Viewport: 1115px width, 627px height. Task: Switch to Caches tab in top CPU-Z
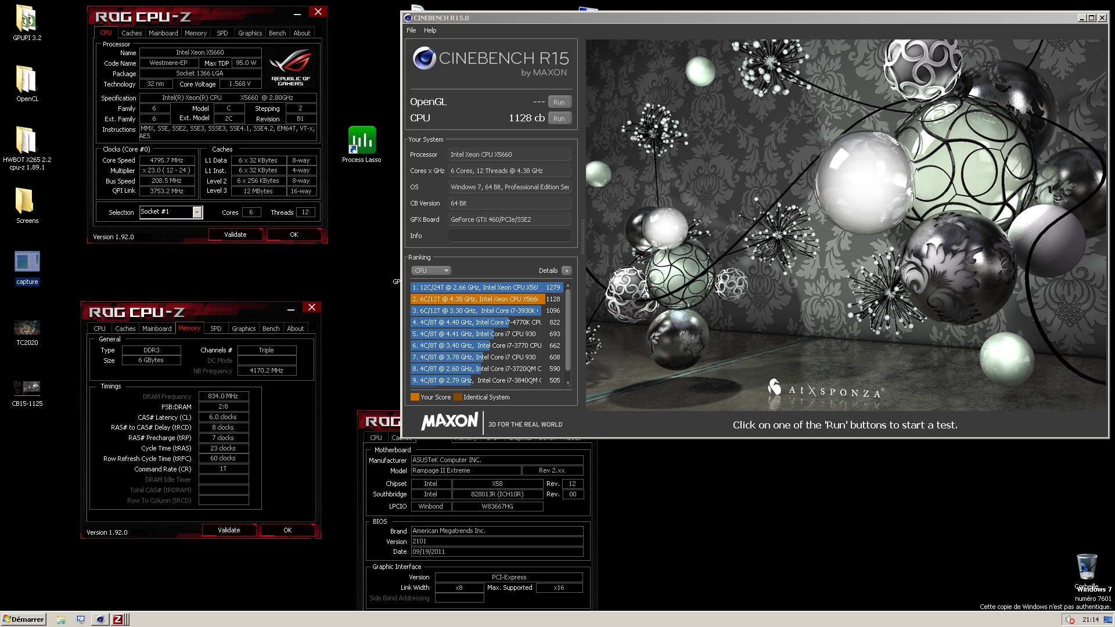tap(131, 33)
